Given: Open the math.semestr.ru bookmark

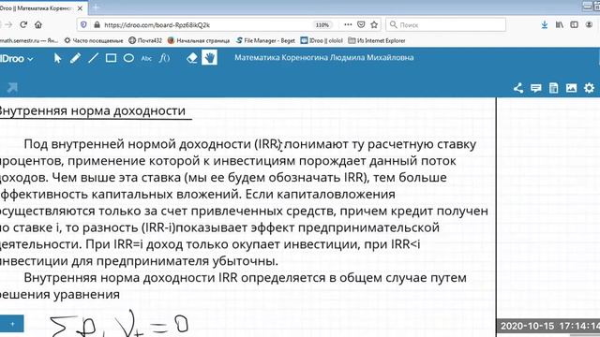Looking at the screenshot, I should 29,40.
